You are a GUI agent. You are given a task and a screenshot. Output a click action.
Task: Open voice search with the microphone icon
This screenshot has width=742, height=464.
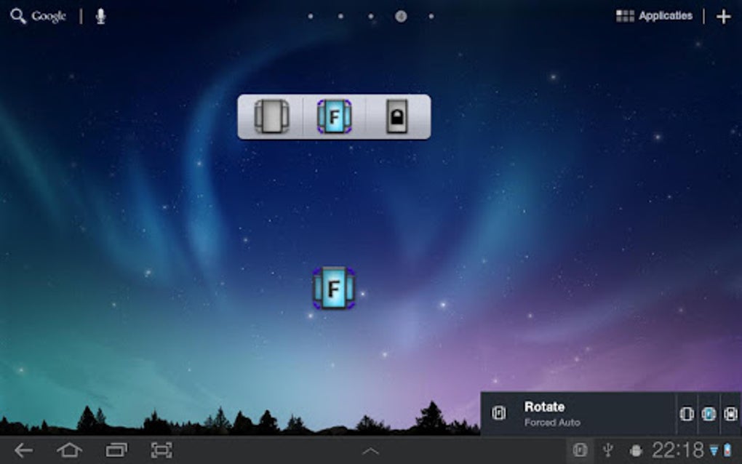[99, 15]
